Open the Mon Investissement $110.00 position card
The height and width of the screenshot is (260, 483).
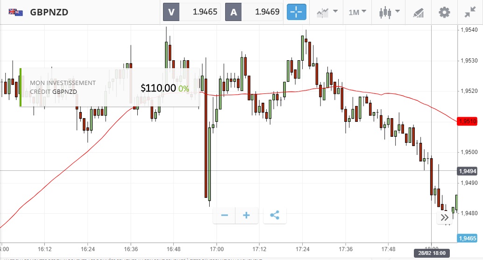110,87
